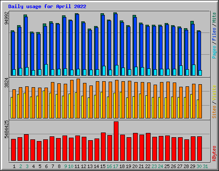The height and width of the screenshot is (171, 219).
Task: Click day 13 on the x-axis
Action: click(x=90, y=166)
